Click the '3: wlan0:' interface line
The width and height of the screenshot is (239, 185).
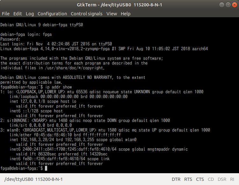105,130
